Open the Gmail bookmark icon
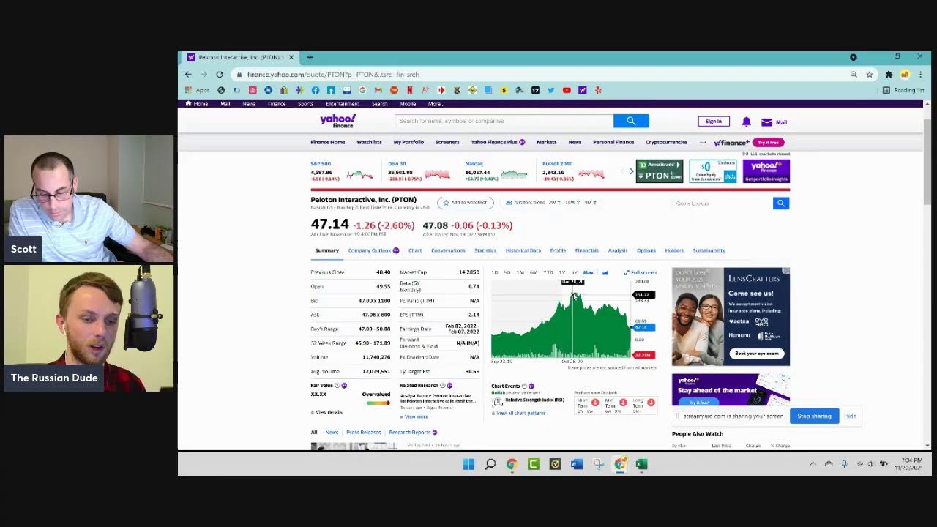The image size is (937, 527). [378, 90]
